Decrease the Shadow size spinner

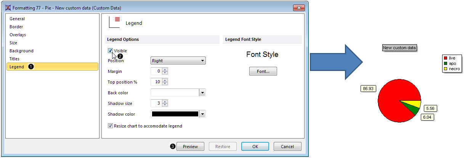[165, 105]
